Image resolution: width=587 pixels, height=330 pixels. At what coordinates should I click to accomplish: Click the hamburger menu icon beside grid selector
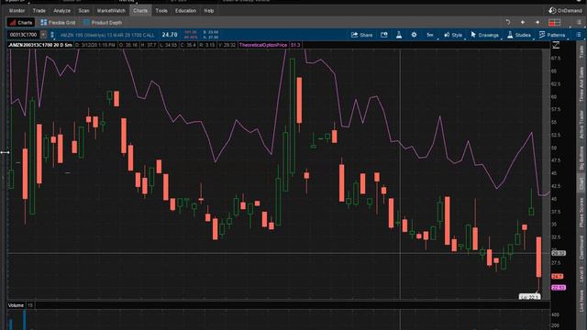[x=579, y=22]
